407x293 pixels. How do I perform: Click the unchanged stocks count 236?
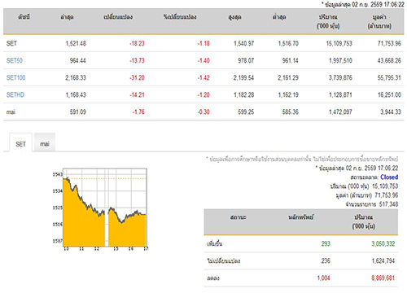coord(326,260)
